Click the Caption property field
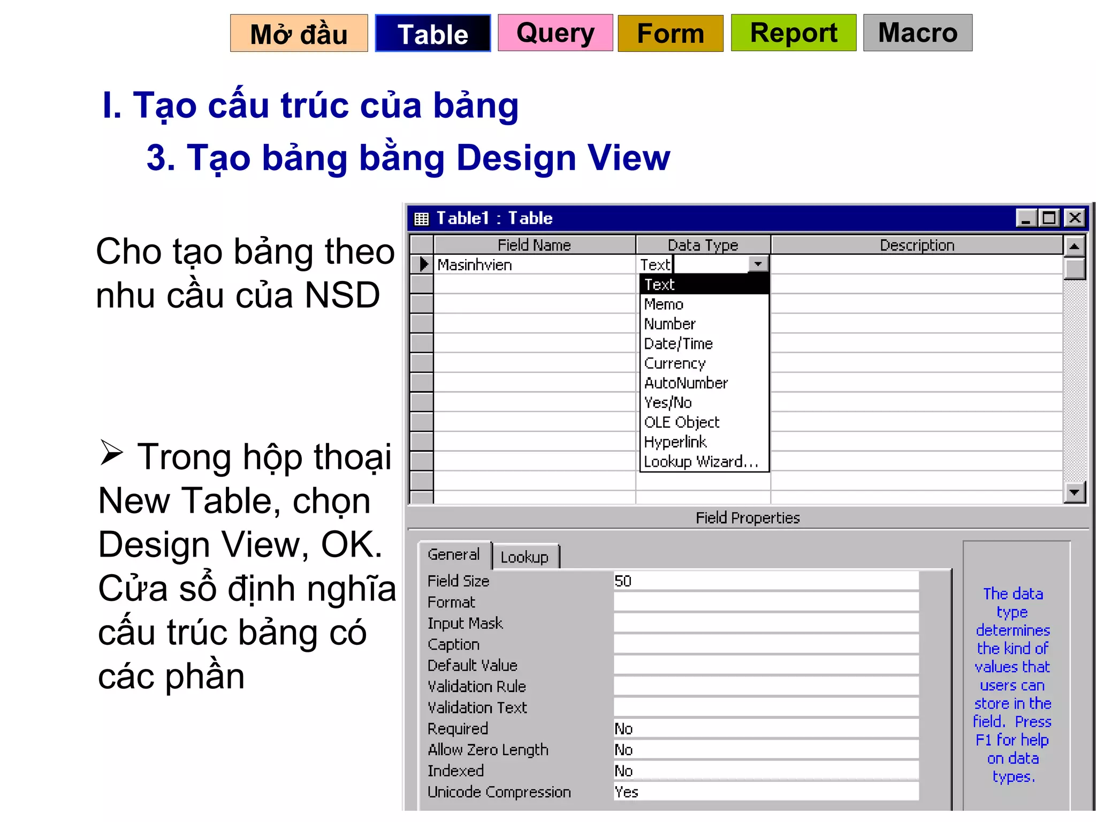The image size is (1096, 822). [x=766, y=644]
